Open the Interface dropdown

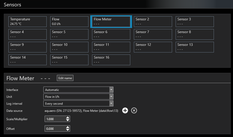[78, 90]
